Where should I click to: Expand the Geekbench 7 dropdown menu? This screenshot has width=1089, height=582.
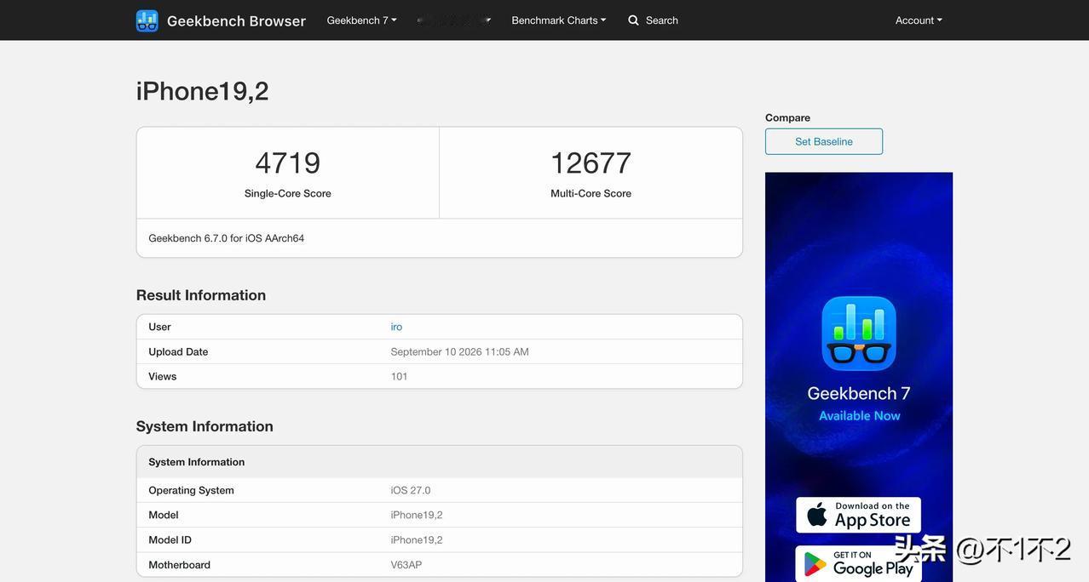coord(361,20)
